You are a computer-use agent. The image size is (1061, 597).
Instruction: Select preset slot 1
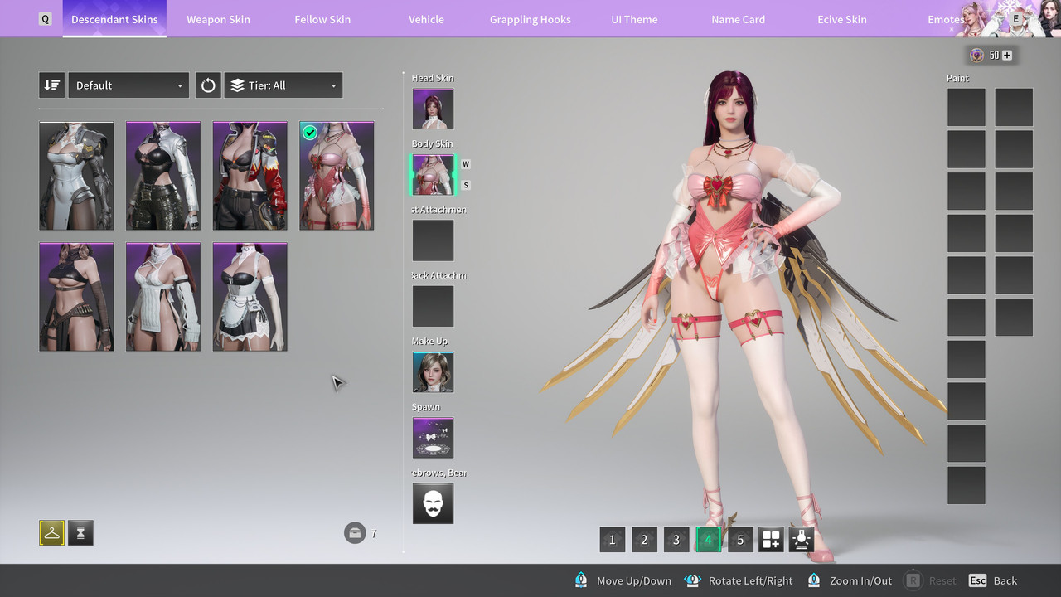coord(613,540)
